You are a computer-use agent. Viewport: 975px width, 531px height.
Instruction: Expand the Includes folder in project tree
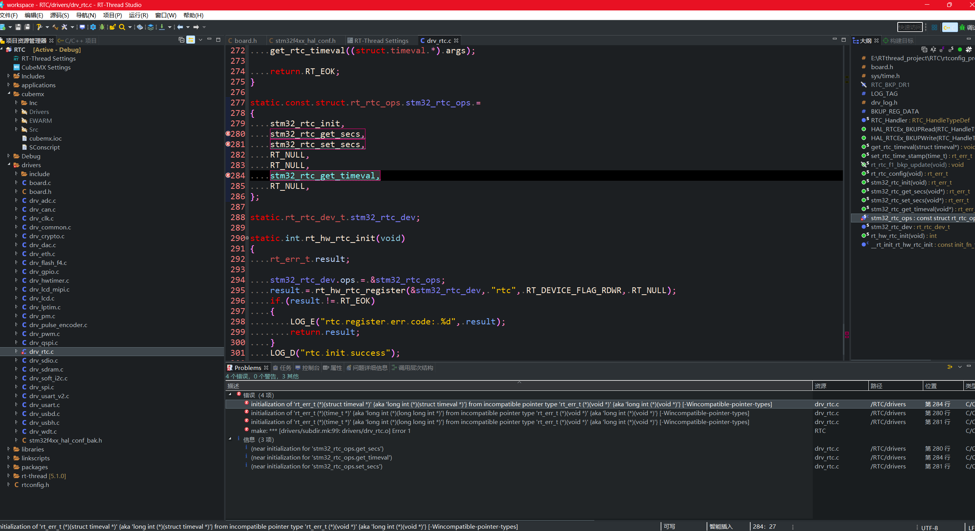(x=8, y=76)
